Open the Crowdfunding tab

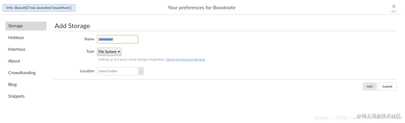click(22, 73)
